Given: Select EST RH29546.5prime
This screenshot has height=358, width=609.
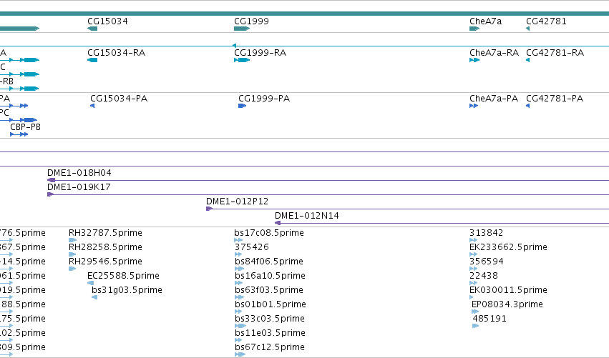Looking at the screenshot, I should point(105,262).
